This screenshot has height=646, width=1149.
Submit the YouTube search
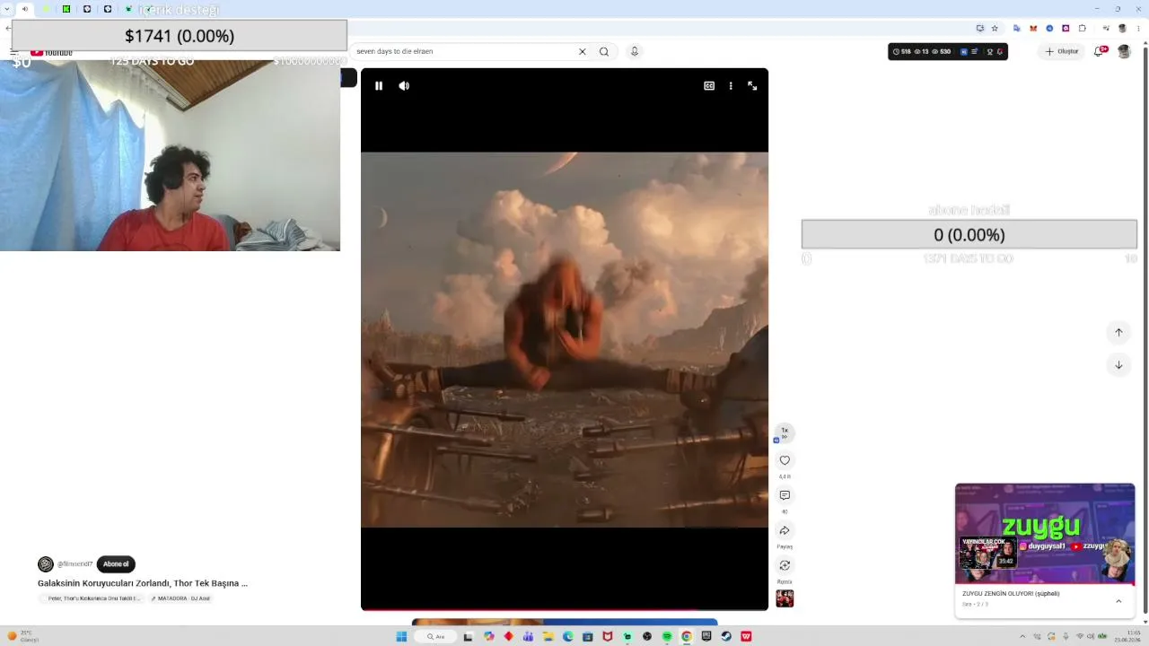point(604,52)
